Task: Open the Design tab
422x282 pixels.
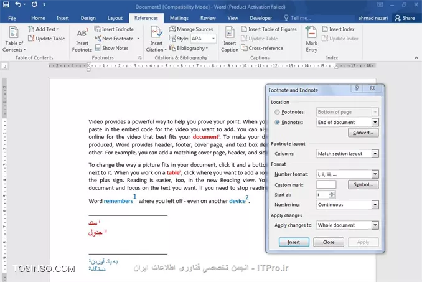Action: coord(88,18)
